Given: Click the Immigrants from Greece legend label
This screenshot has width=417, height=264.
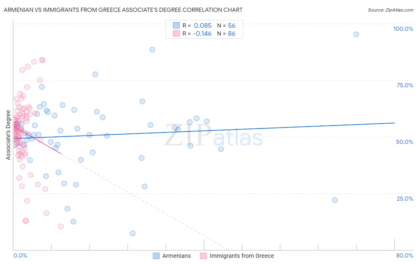Looking at the screenshot, I should 242,256.
